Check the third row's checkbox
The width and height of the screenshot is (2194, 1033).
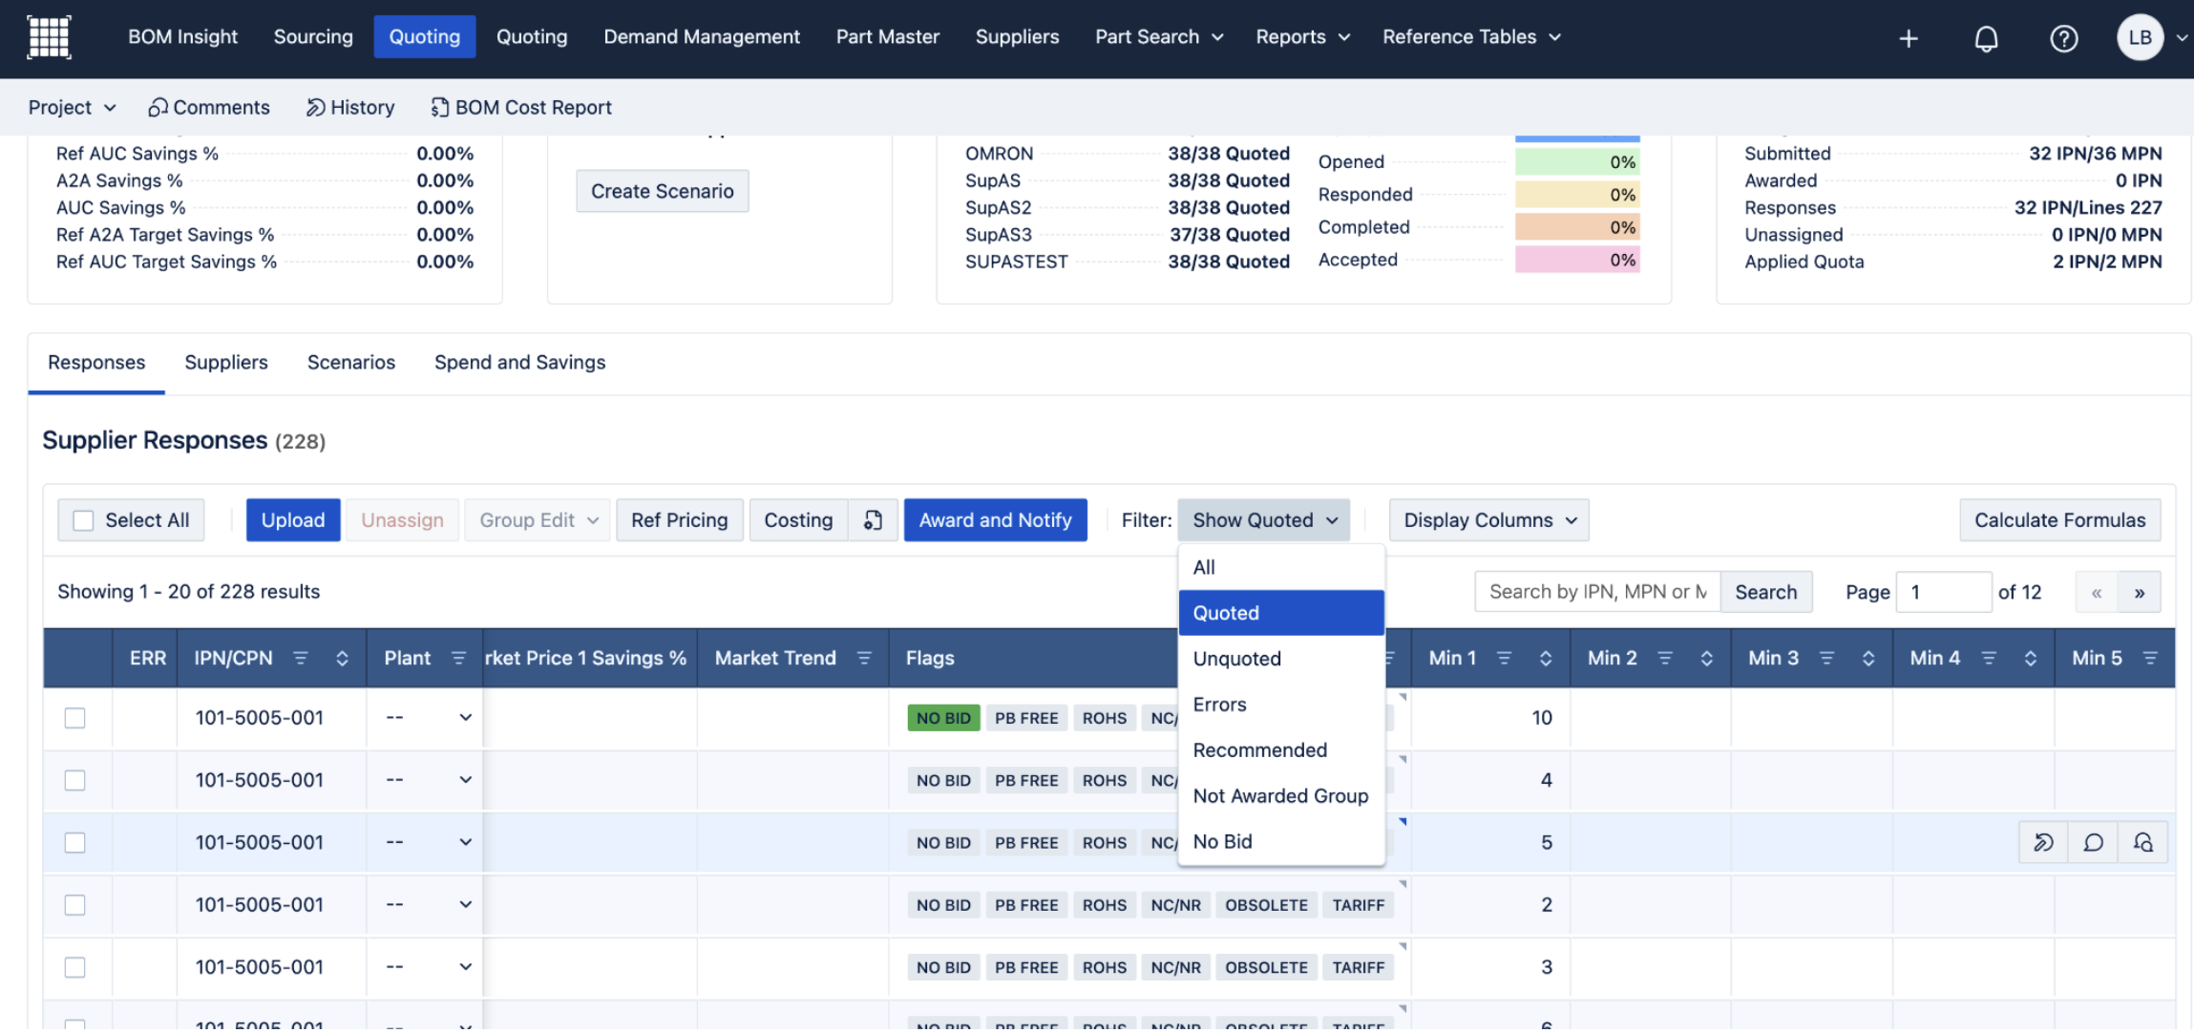tap(74, 842)
